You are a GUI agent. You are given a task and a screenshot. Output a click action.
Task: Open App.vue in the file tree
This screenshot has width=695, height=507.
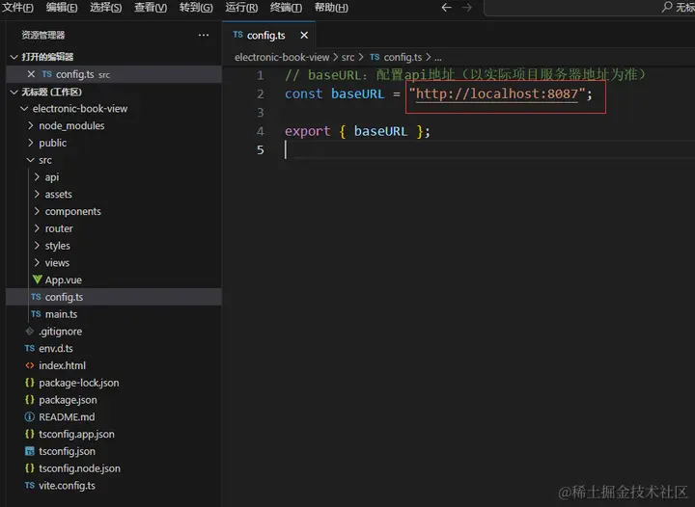click(x=64, y=280)
